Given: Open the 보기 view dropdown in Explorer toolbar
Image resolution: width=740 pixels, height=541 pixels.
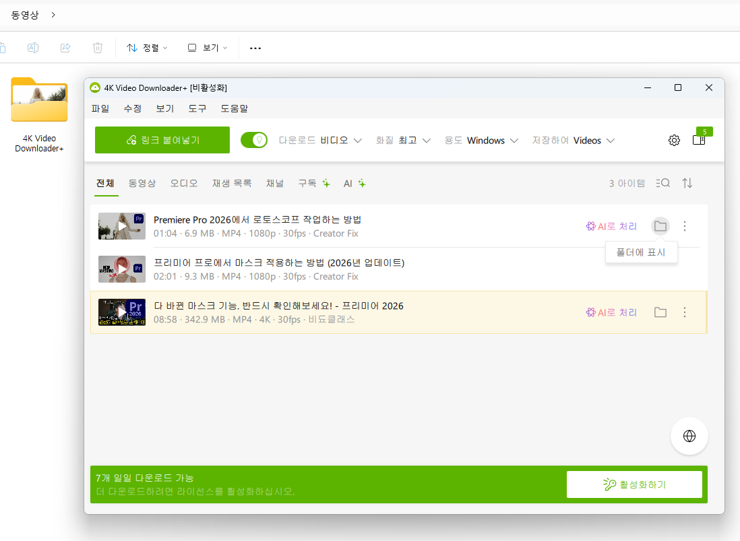Looking at the screenshot, I should pos(207,48).
